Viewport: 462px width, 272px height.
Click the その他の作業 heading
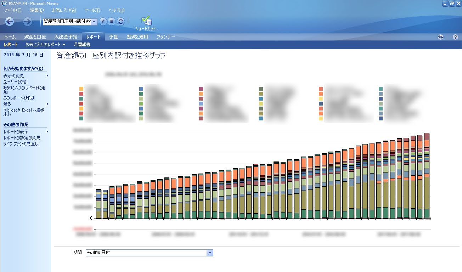[x=16, y=125]
